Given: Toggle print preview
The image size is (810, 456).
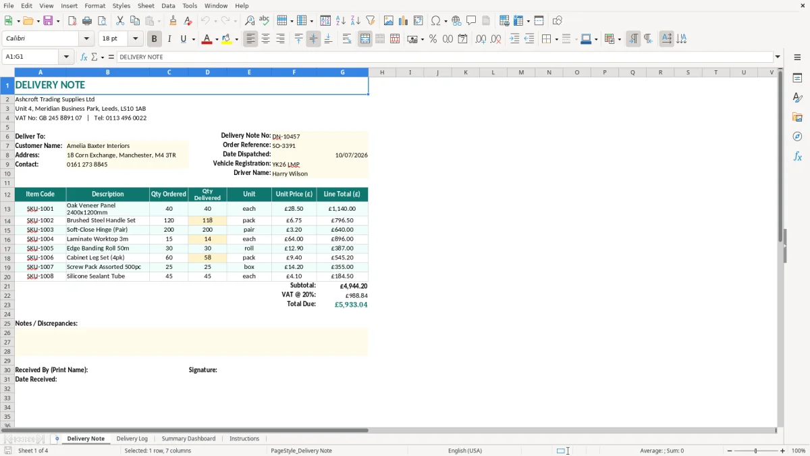Looking at the screenshot, I should (x=102, y=21).
